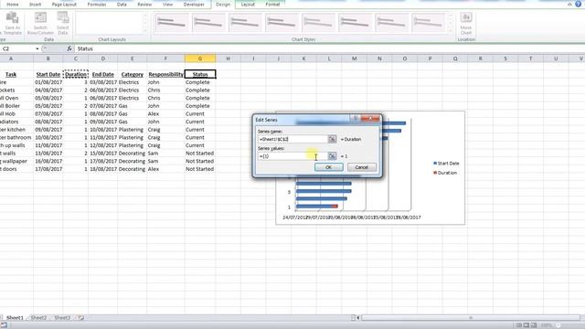Click the Insert Worksheet tab icon
The width and height of the screenshot is (585, 329).
[x=80, y=318]
